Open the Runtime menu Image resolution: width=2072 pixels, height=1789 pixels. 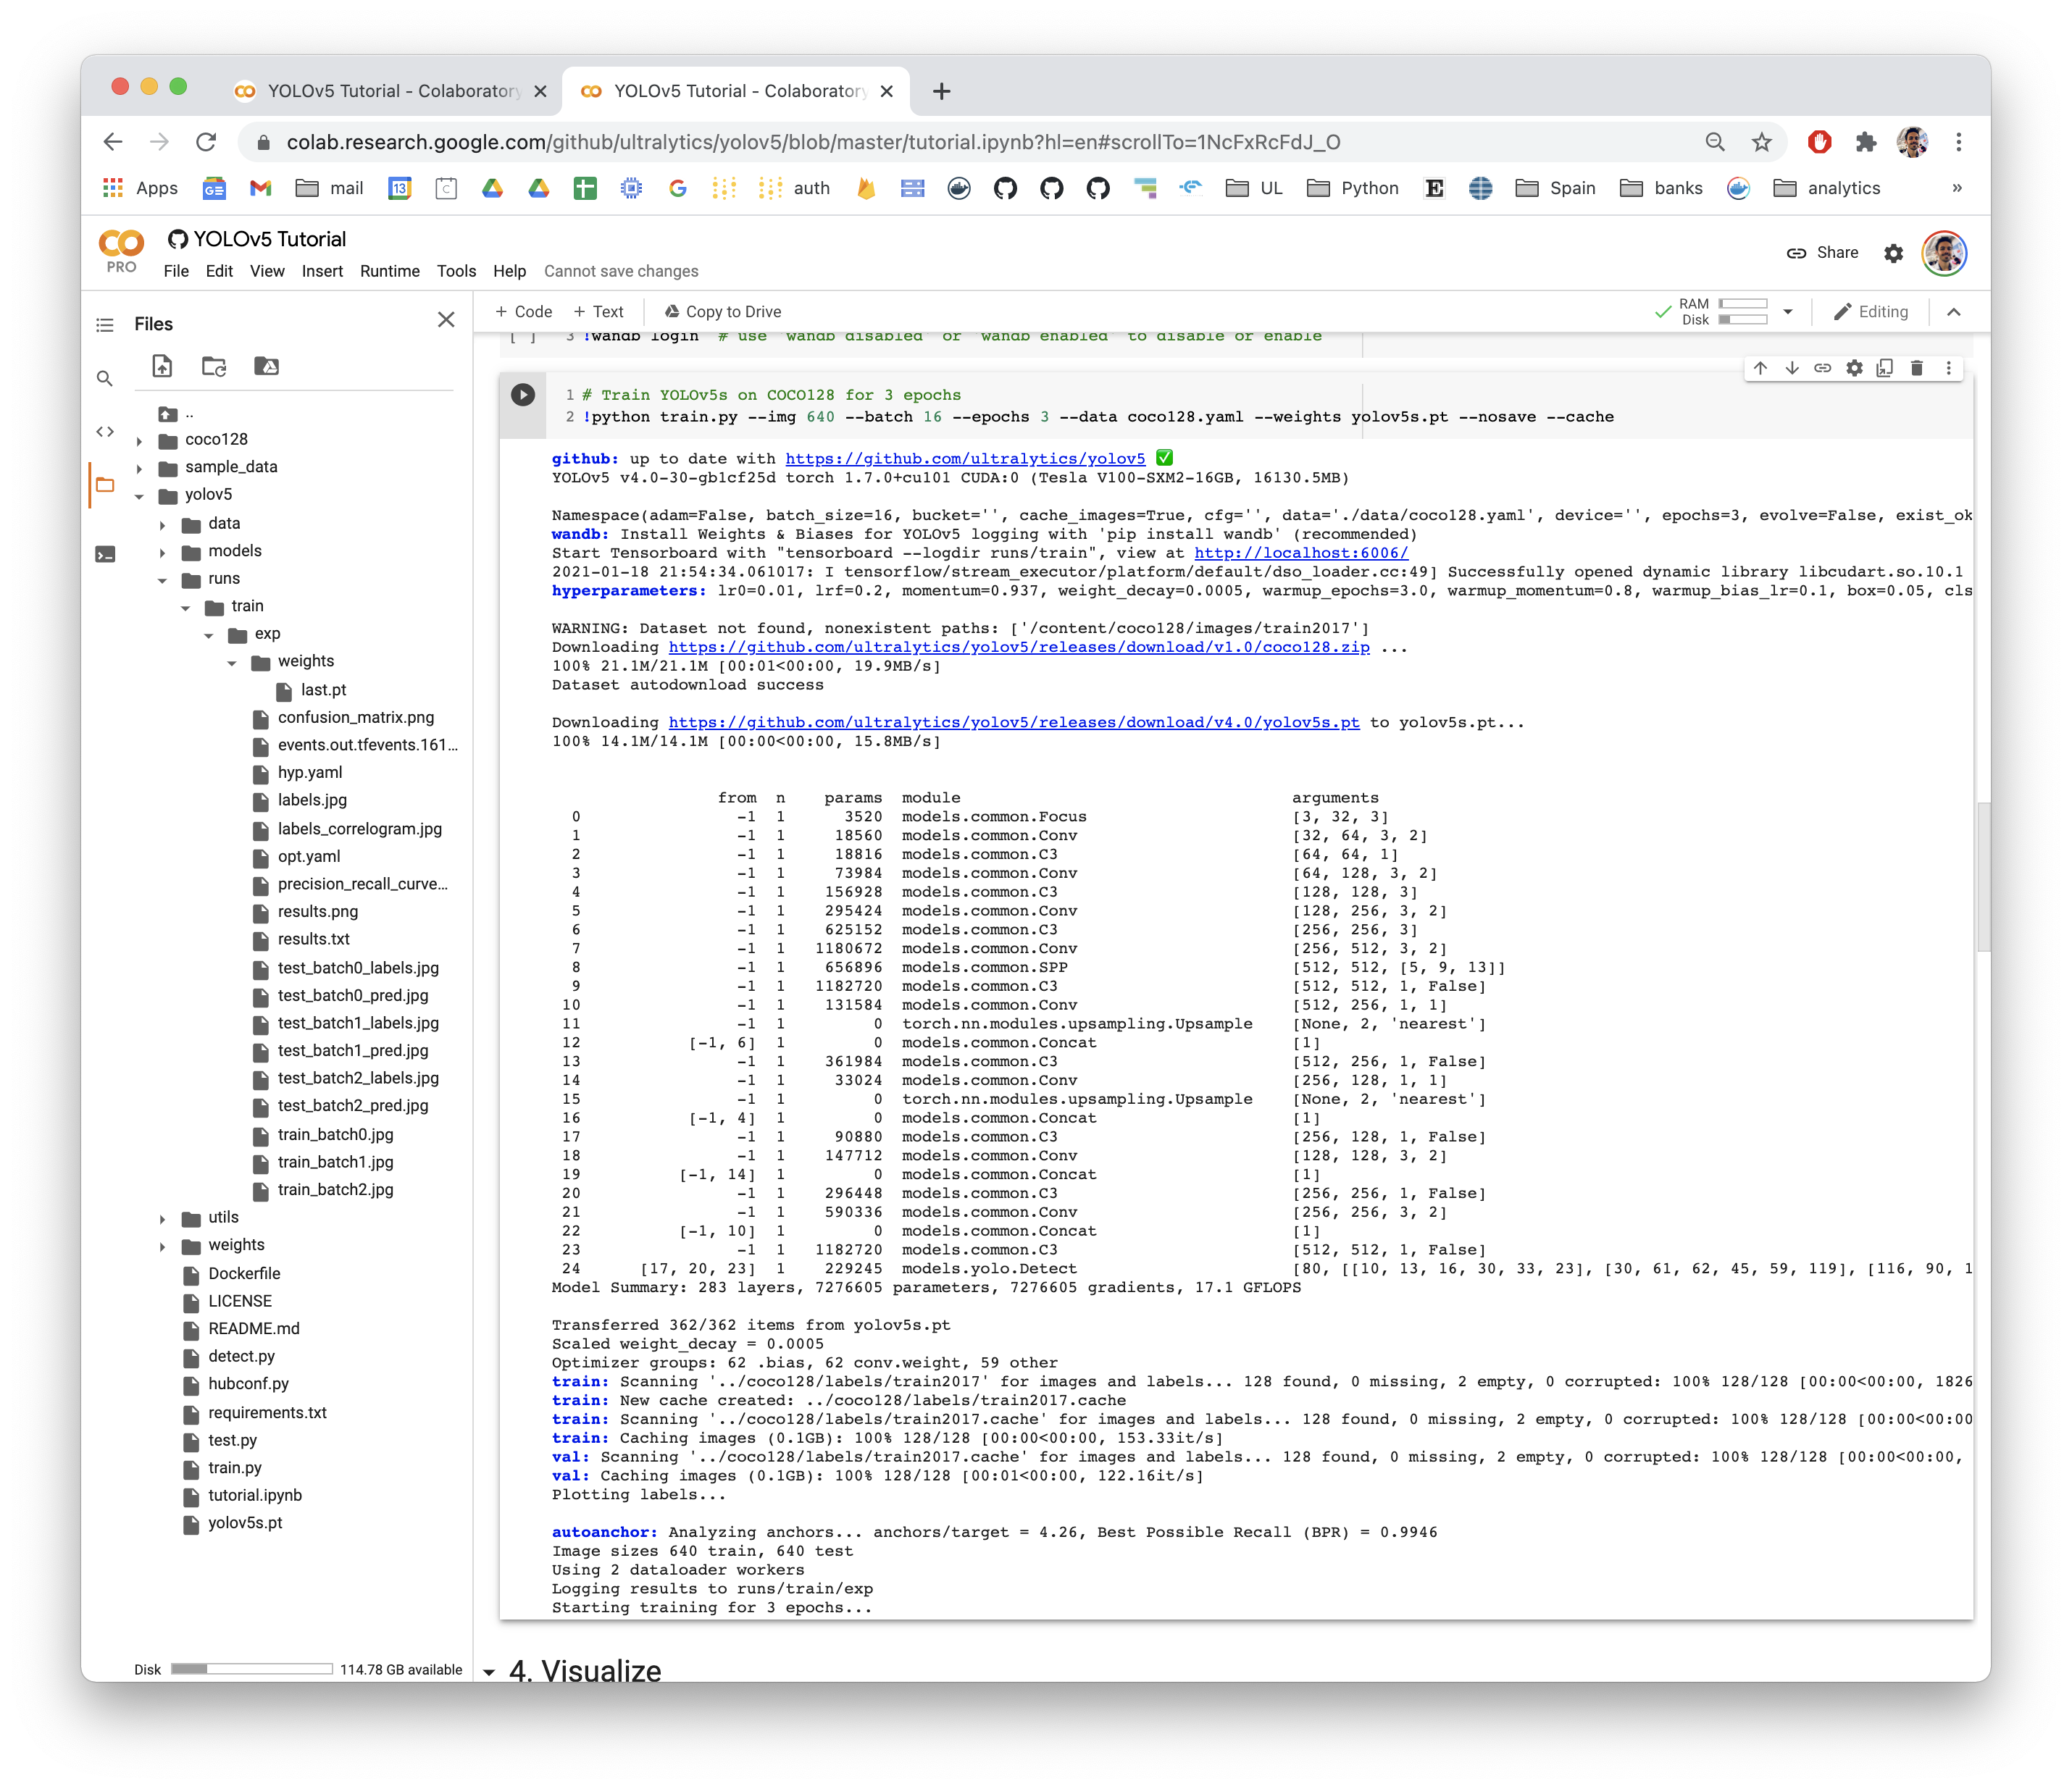click(x=389, y=271)
